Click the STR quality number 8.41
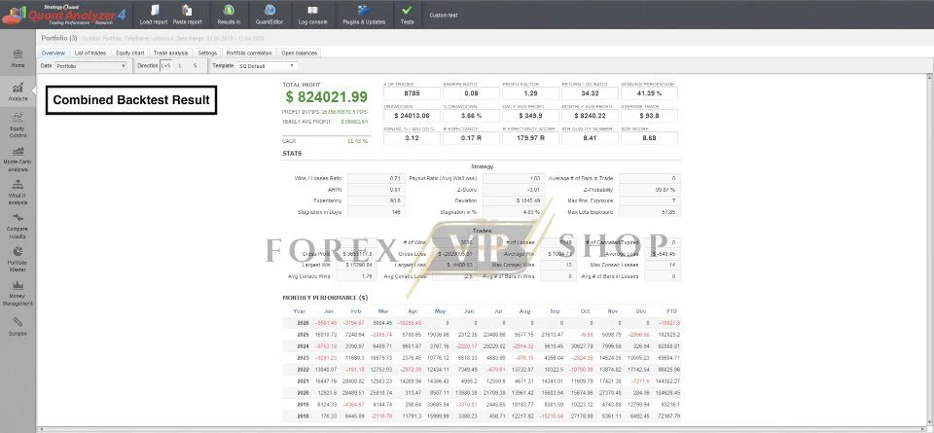The height and width of the screenshot is (433, 934). click(x=590, y=137)
